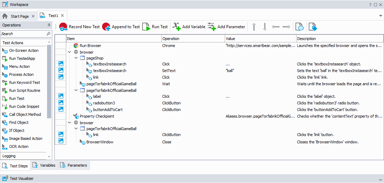
Task: Switch to the Variables tab
Action: [44, 165]
